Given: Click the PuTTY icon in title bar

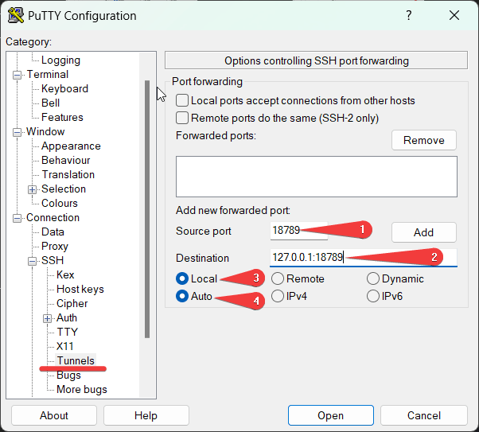Looking at the screenshot, I should (15, 16).
